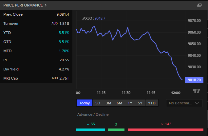Click the decline down-arrow icon beside 143
Viewport: 208px width, 136px height.
[162, 124]
